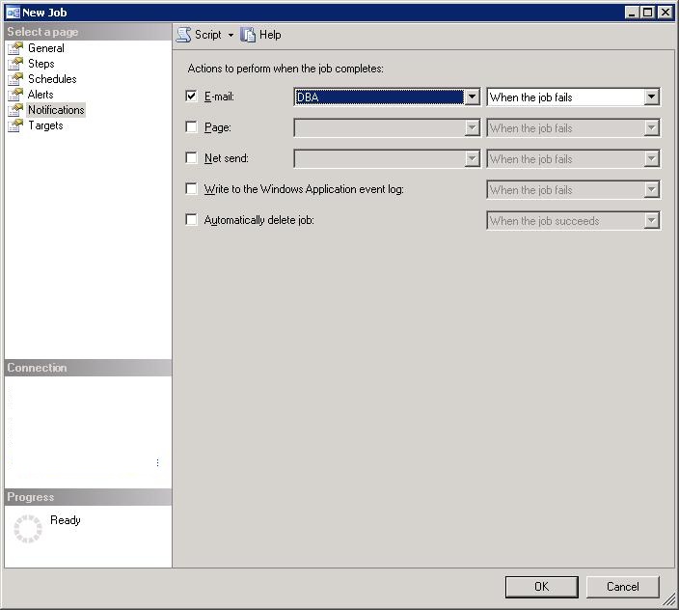Select the Alerts page
This screenshot has width=679, height=610.
[41, 95]
